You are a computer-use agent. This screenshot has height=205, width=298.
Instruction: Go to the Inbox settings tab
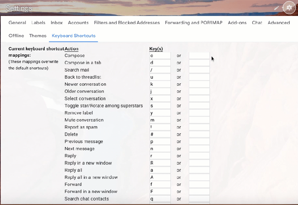coord(57,23)
